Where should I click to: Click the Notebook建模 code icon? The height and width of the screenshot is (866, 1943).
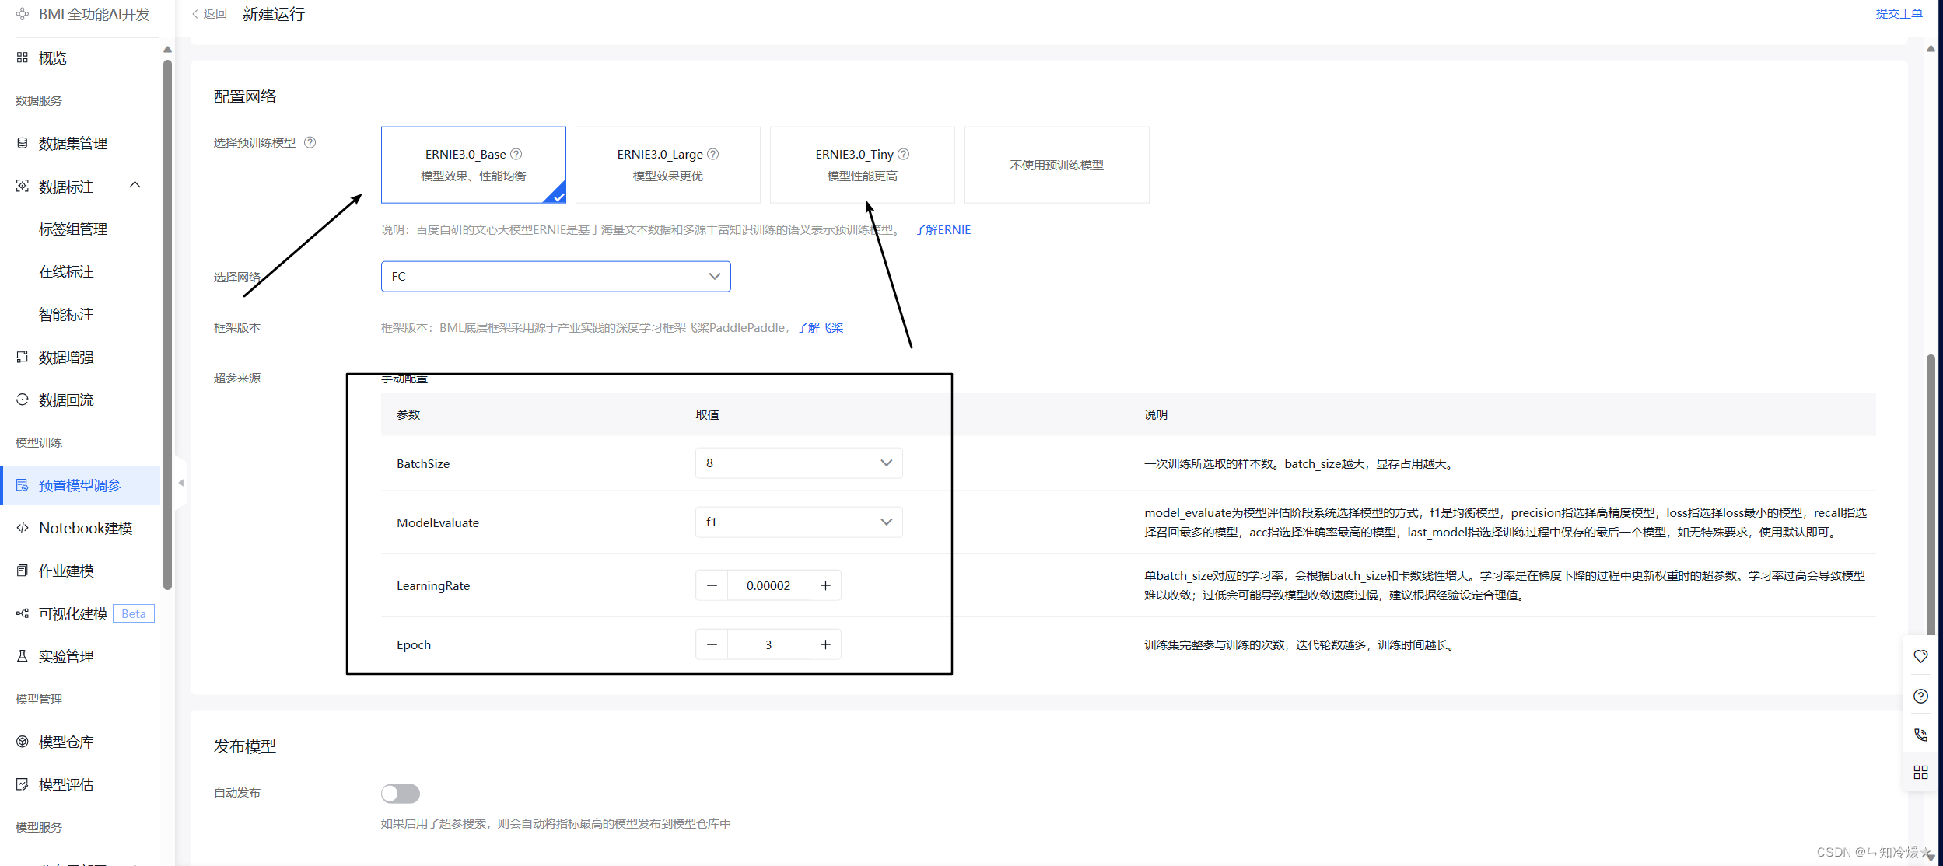click(22, 528)
